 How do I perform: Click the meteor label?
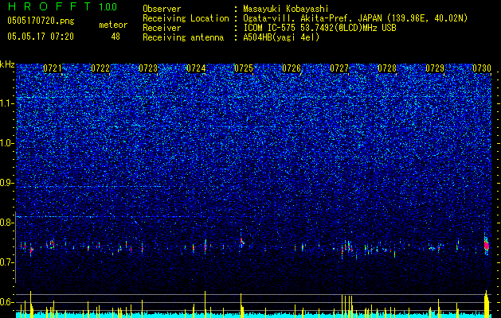(x=113, y=25)
